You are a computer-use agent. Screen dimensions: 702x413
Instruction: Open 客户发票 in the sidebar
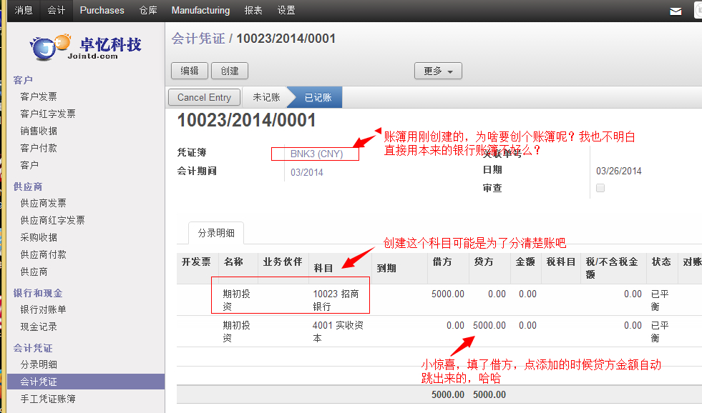pyautogui.click(x=39, y=96)
